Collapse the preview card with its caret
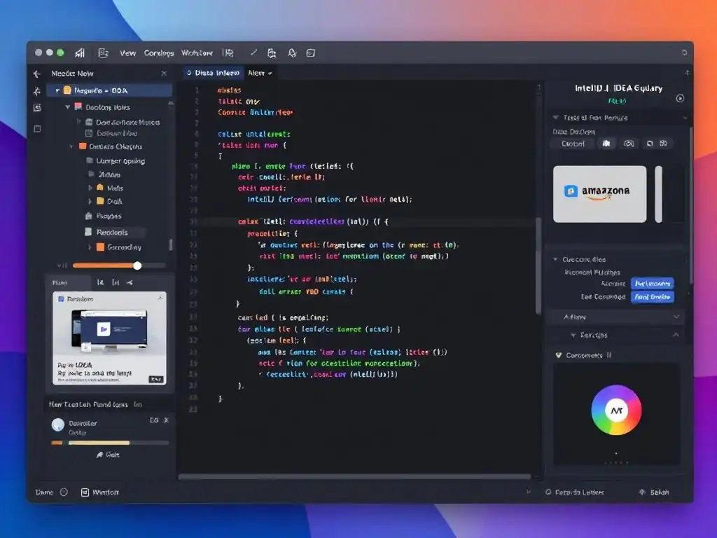 coord(160,298)
